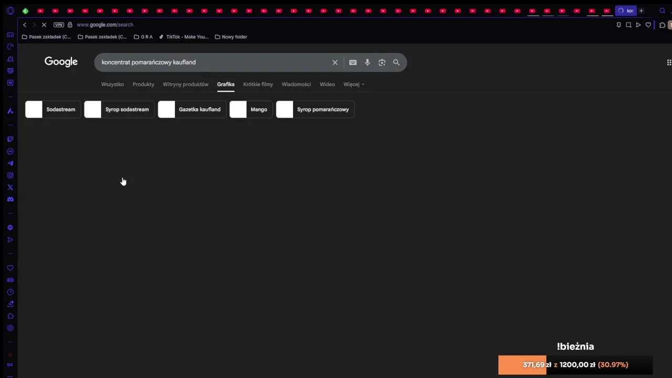Go back to previous page
672x378 pixels.
click(x=24, y=25)
